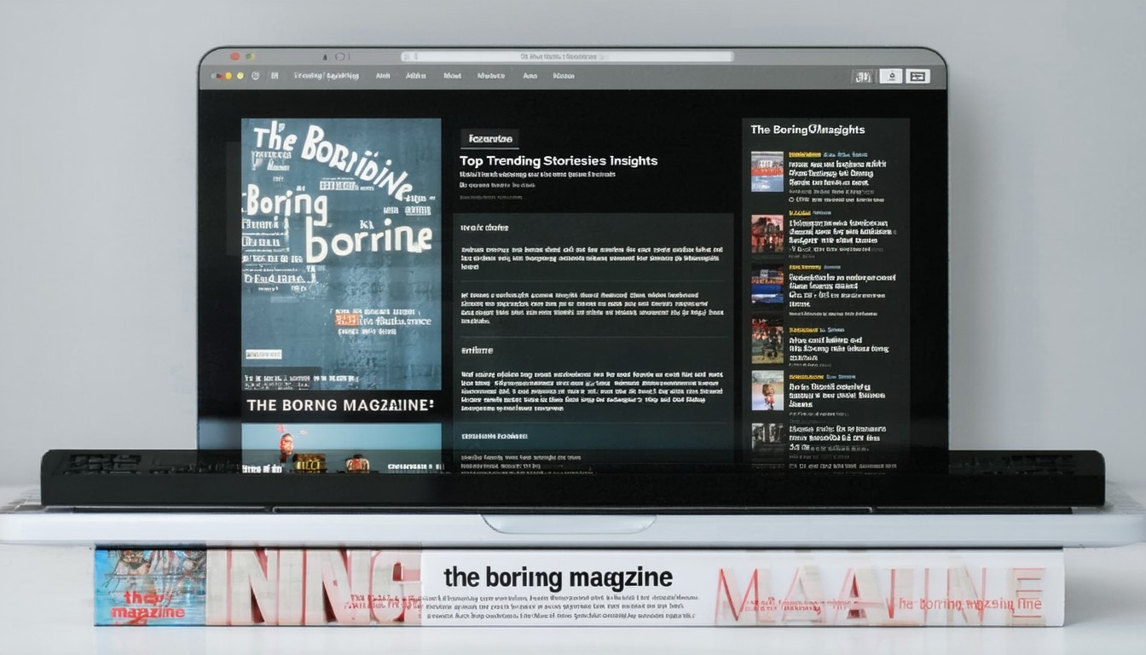This screenshot has height=655, width=1146.
Task: Click the browser address bar
Action: [567, 56]
